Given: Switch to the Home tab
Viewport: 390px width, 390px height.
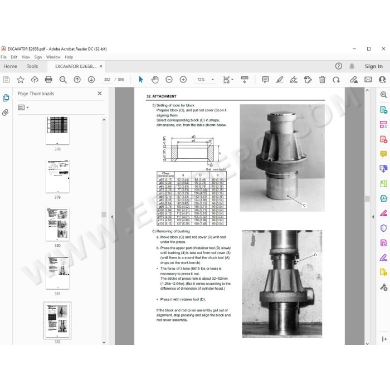Looking at the screenshot, I should [x=10, y=66].
